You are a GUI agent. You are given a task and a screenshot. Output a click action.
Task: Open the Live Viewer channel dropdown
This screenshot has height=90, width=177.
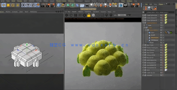click(122, 15)
